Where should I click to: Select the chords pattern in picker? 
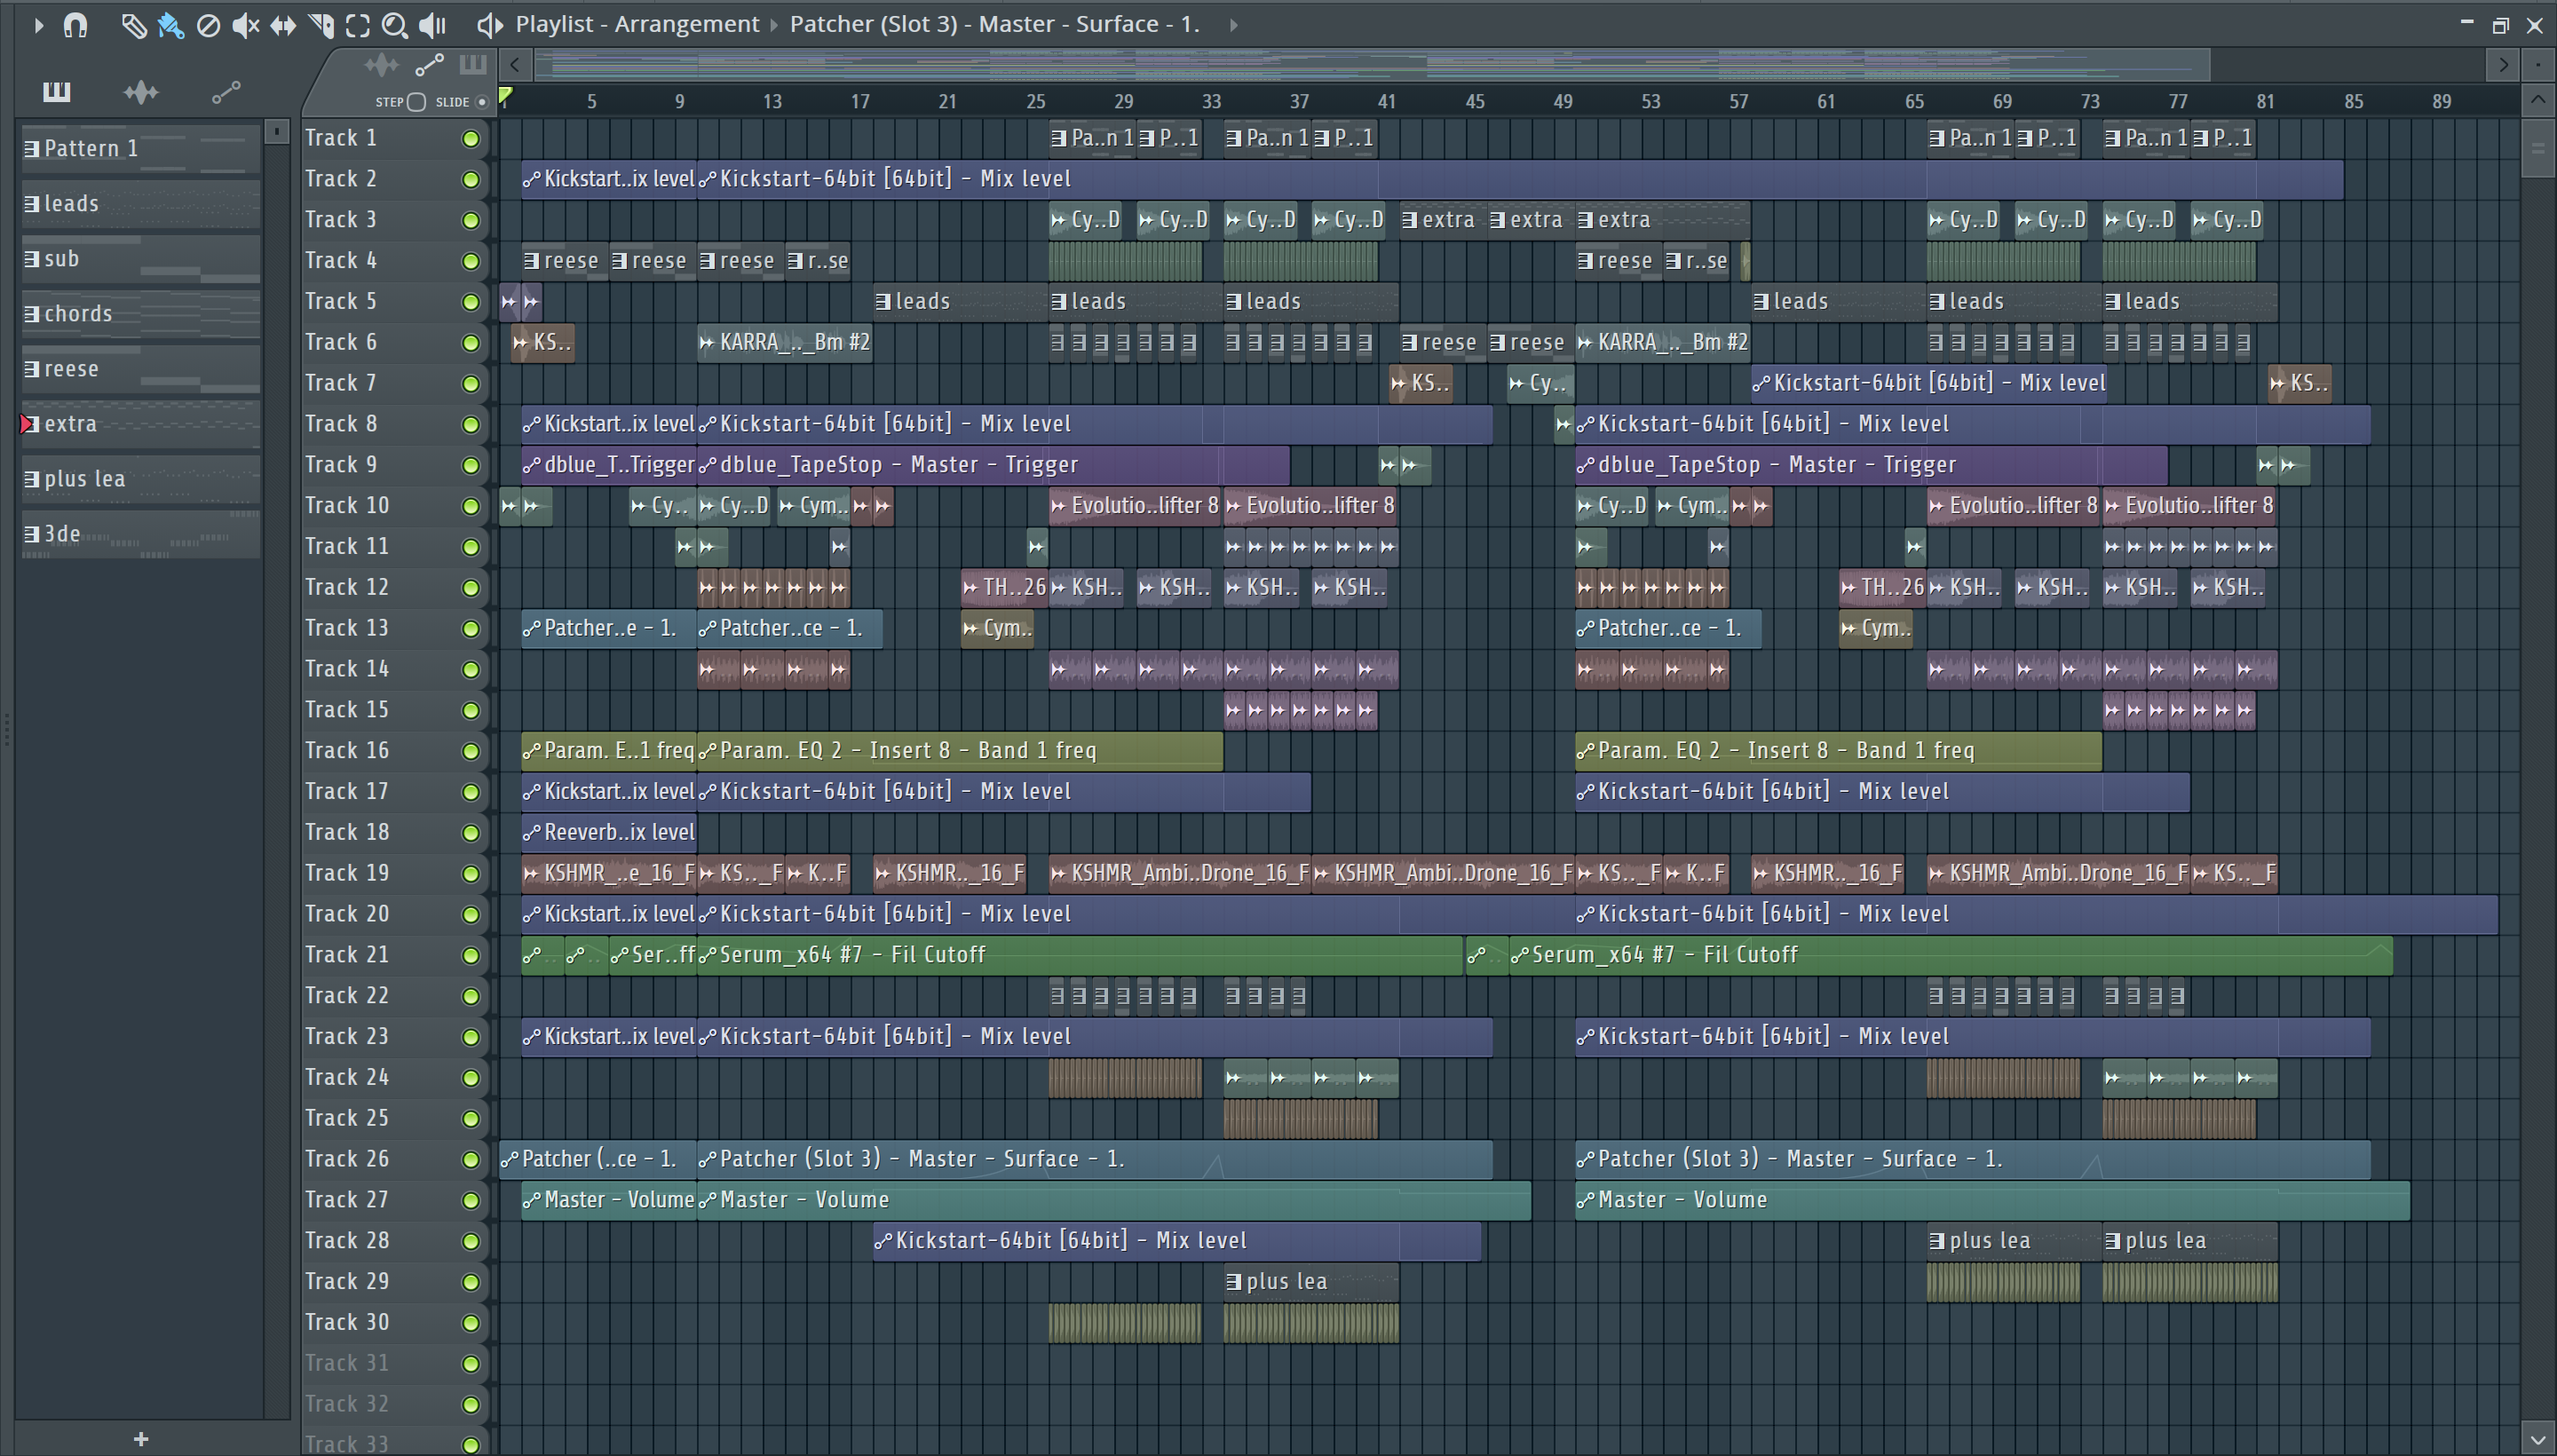140,314
